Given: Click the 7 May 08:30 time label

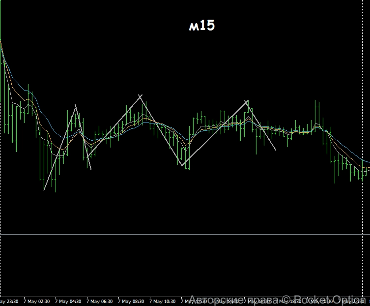Looking at the screenshot, I should [x=132, y=301].
